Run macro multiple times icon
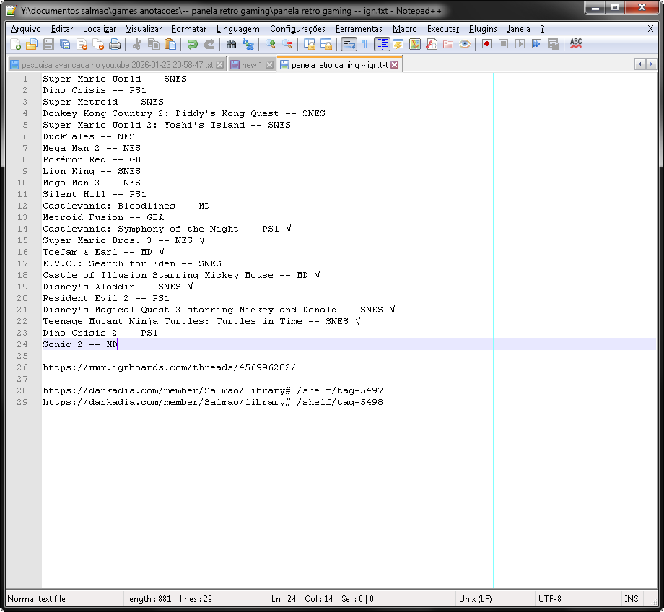The height and width of the screenshot is (612, 664). coord(536,44)
